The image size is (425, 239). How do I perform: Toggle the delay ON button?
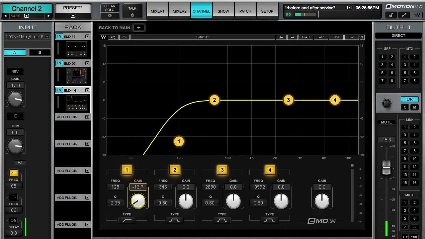point(13,220)
